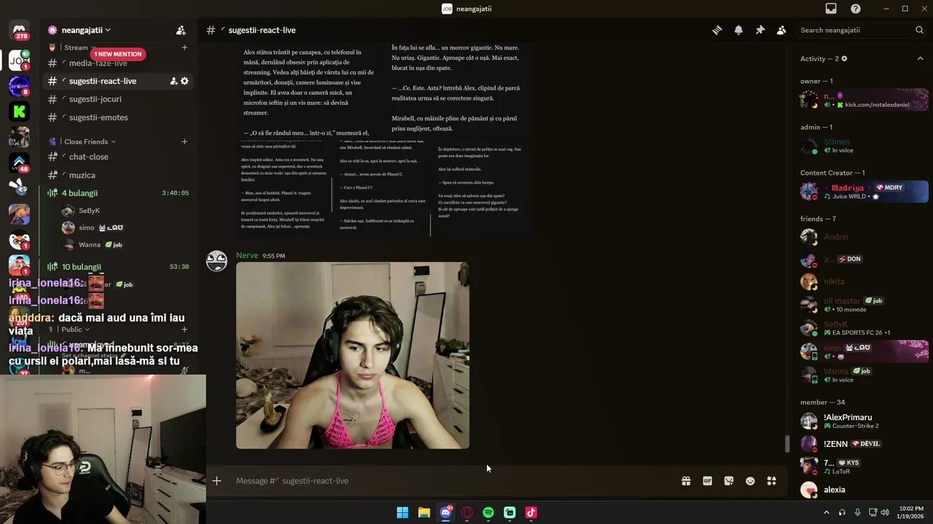Screen dimensions: 933x524
Task: Add channel to Stream category
Action: [x=184, y=48]
